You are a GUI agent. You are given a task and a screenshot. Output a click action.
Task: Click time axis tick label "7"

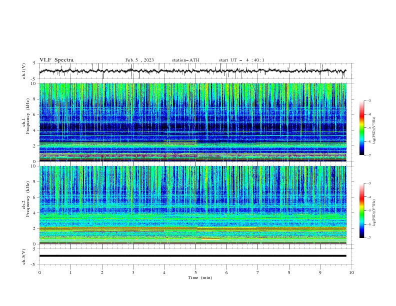pos(258,272)
